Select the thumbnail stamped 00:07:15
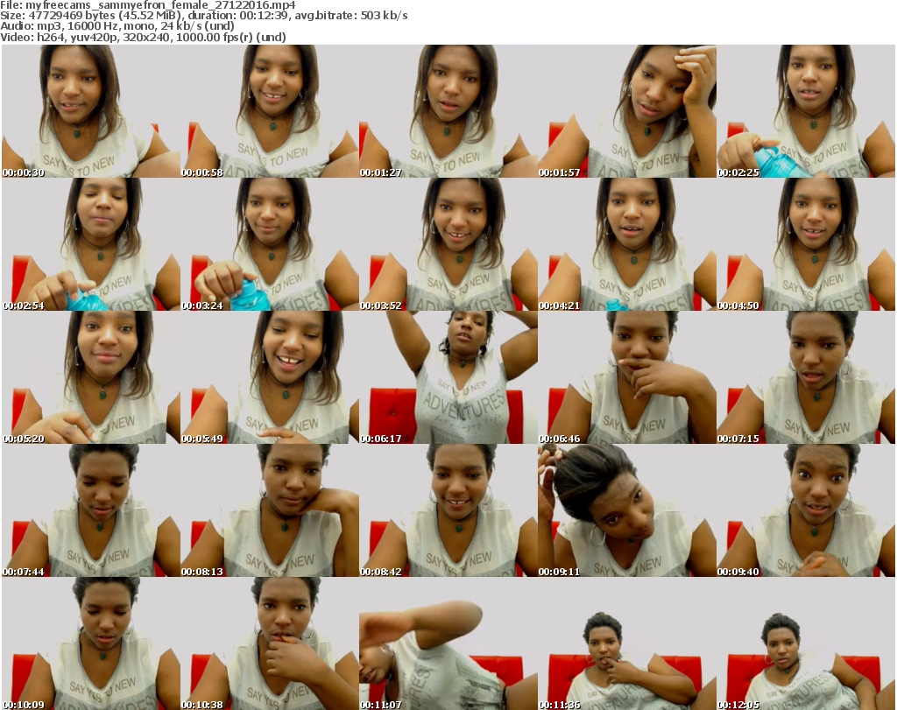The width and height of the screenshot is (897, 710). pos(806,377)
